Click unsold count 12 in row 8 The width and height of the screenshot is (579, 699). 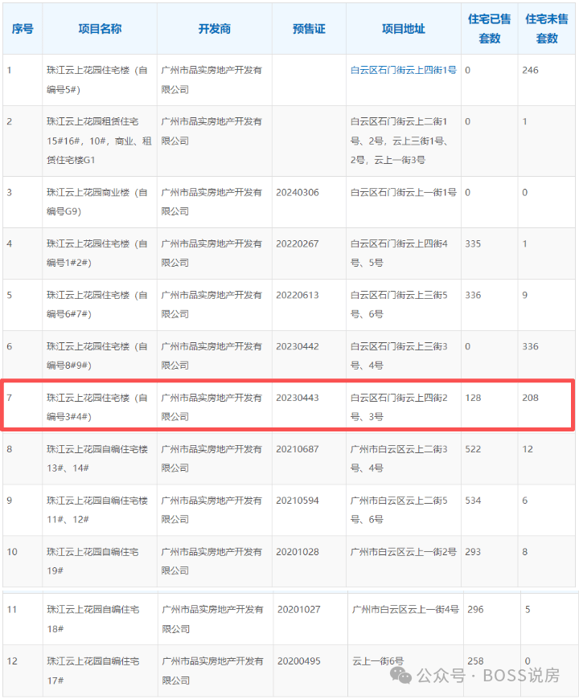528,449
